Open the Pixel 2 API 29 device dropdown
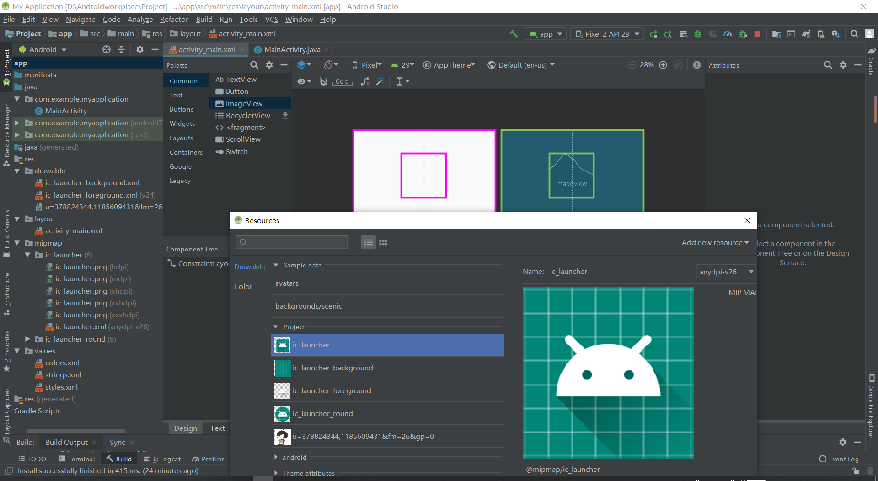This screenshot has width=878, height=481. [x=607, y=34]
